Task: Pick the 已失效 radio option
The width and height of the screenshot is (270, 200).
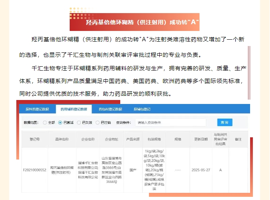Action: (x=79, y=123)
